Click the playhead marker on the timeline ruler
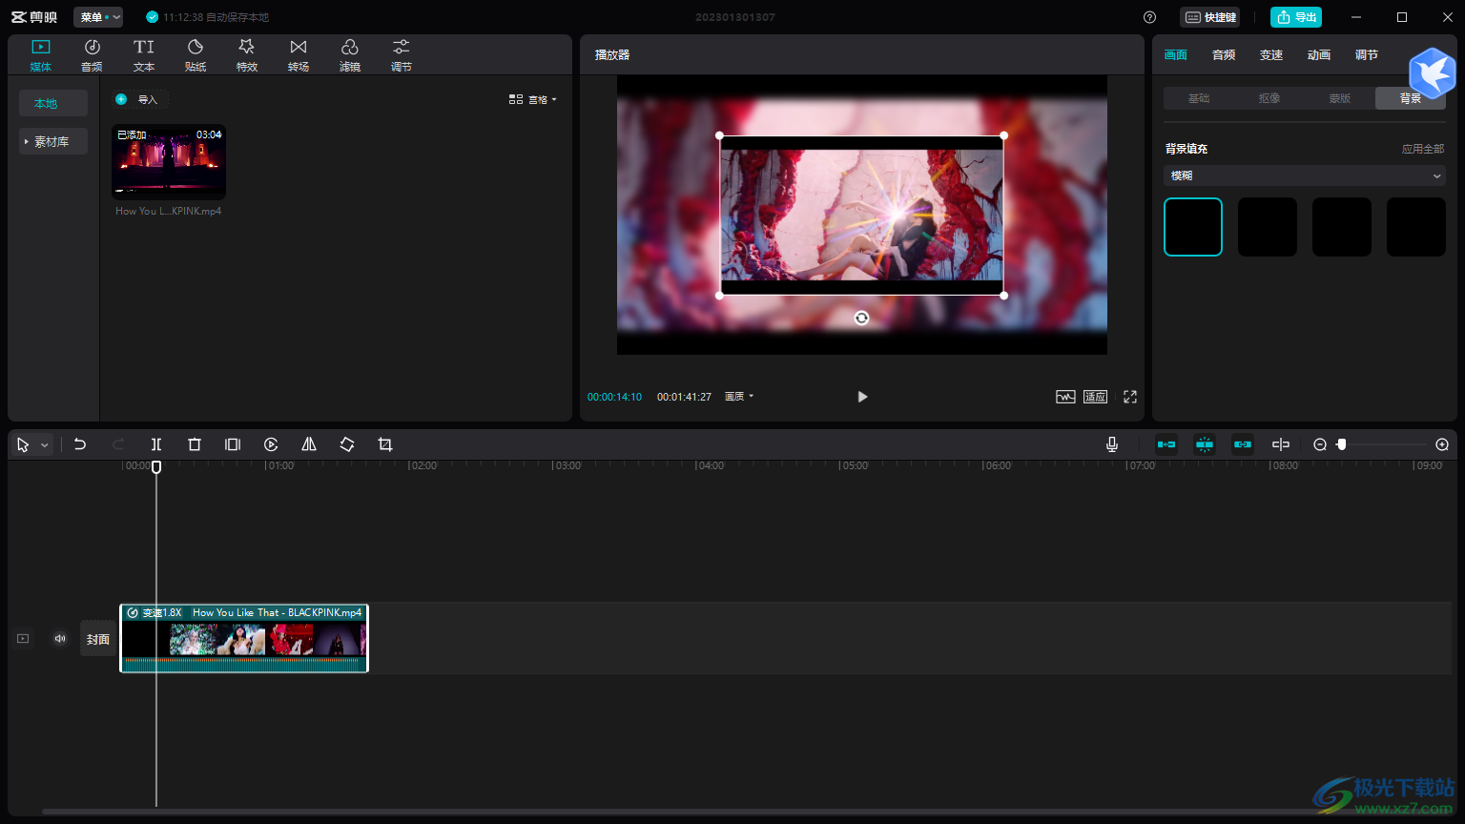1465x824 pixels. click(156, 466)
